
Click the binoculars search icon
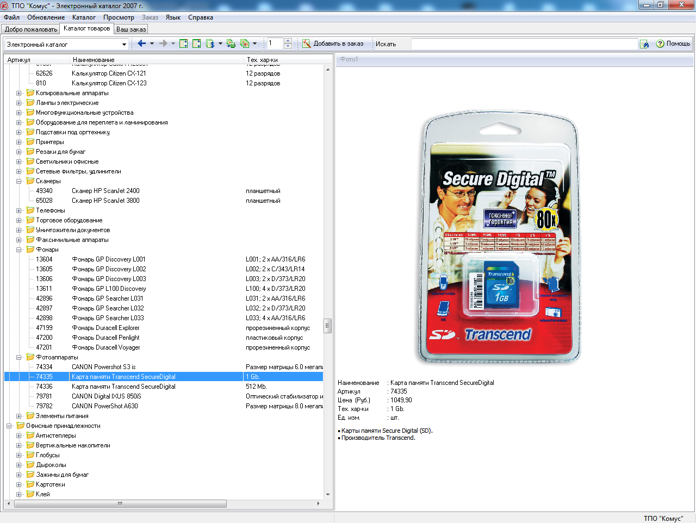[x=644, y=44]
